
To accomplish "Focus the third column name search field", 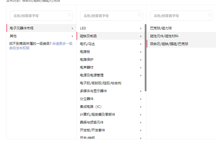I will tap(179, 16).
